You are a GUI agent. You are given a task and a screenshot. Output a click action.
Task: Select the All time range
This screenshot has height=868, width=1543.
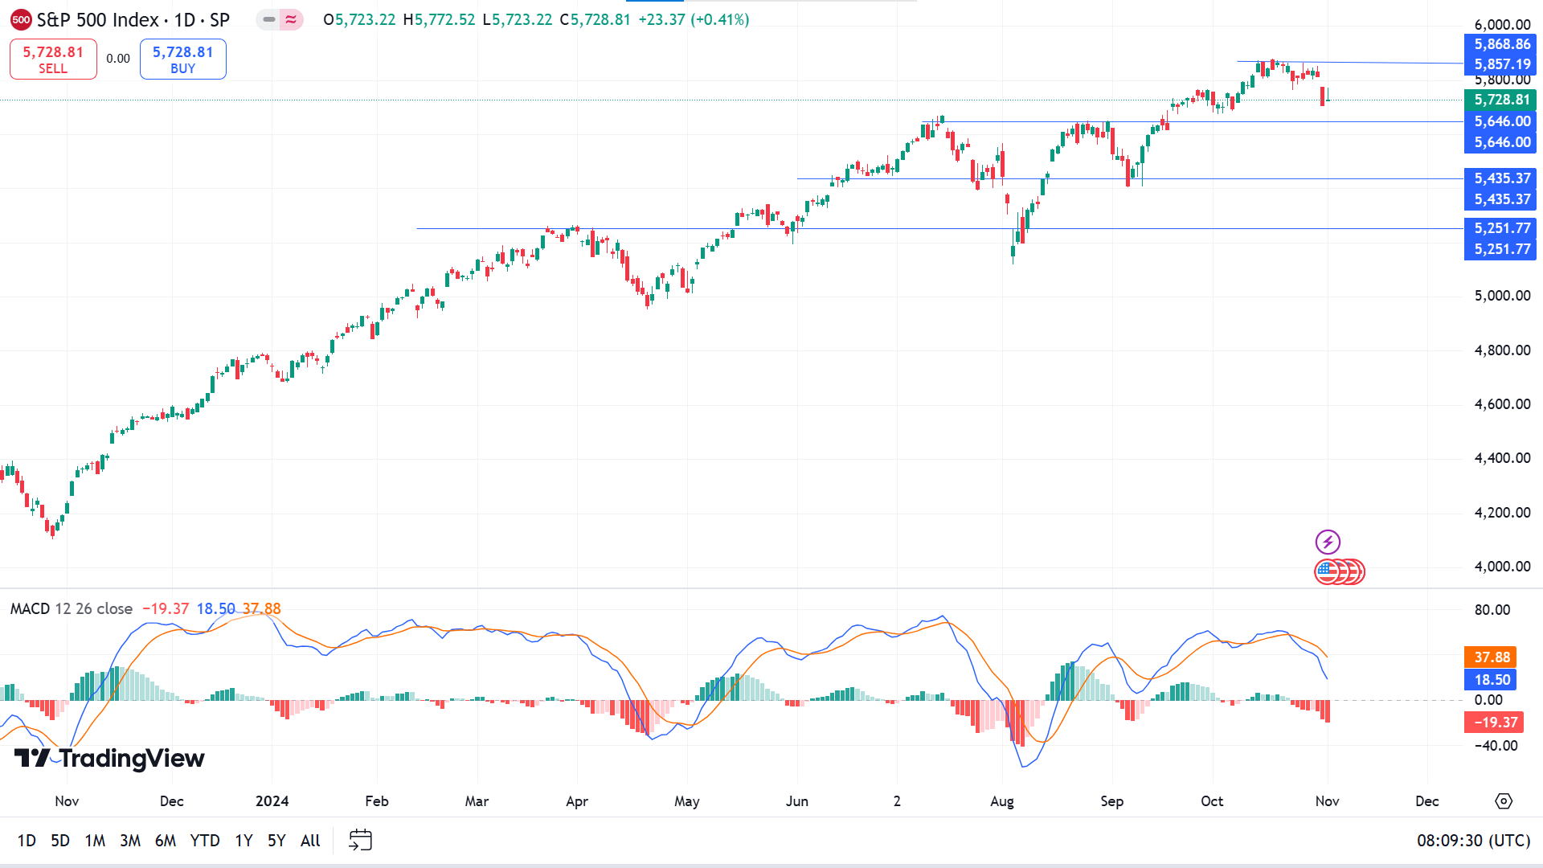pos(310,841)
